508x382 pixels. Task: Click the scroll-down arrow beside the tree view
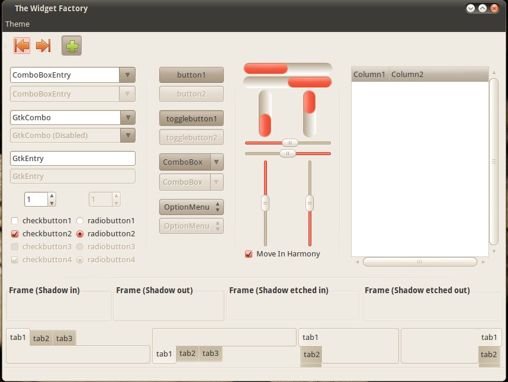click(x=494, y=251)
